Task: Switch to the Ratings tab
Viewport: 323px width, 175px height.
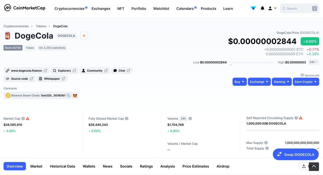Action: point(146,166)
